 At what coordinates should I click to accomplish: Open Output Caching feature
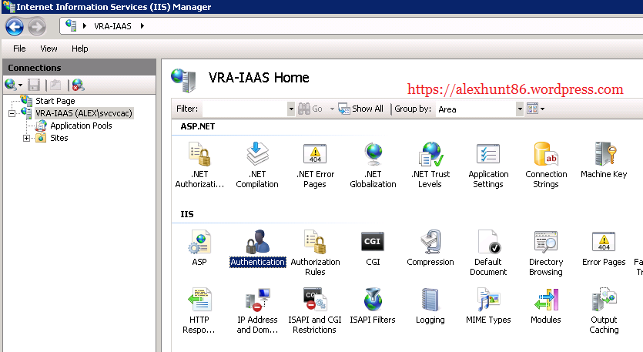604,310
